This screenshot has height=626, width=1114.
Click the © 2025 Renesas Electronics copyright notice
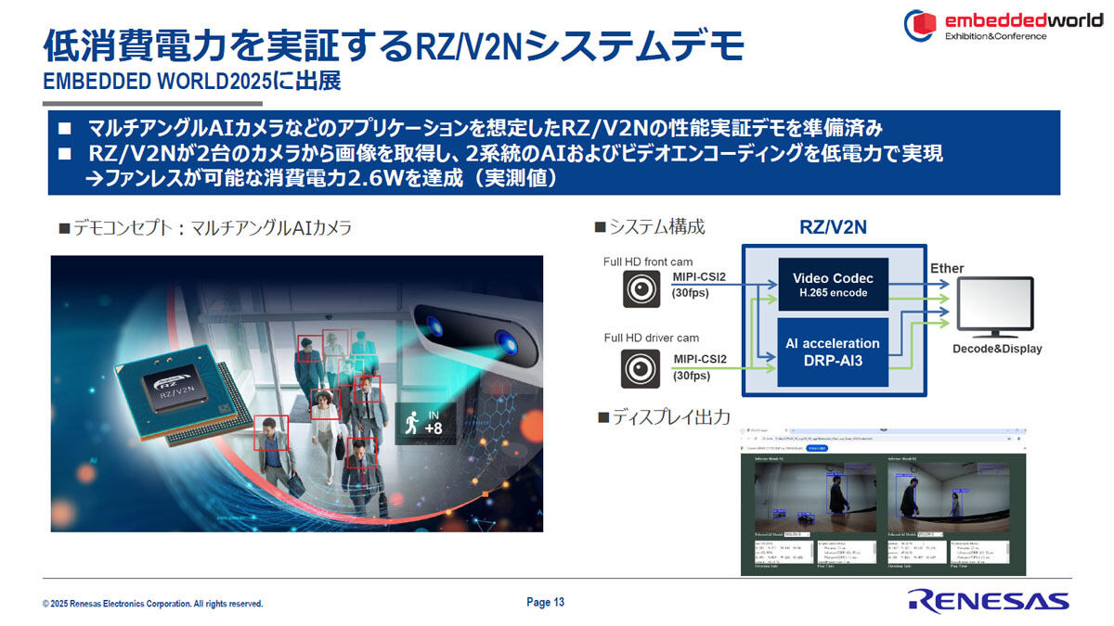(153, 604)
